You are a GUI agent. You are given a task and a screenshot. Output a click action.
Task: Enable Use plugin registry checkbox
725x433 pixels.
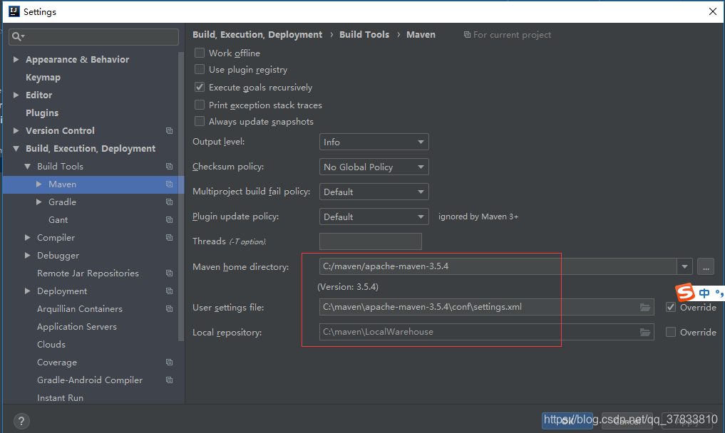click(200, 69)
